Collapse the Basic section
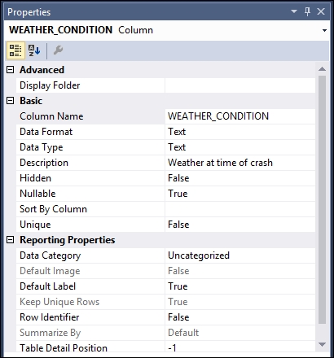The image size is (334, 358). (x=11, y=101)
